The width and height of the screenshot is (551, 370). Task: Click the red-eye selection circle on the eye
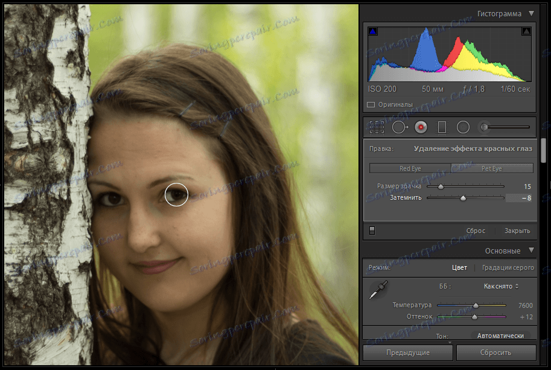176,194
